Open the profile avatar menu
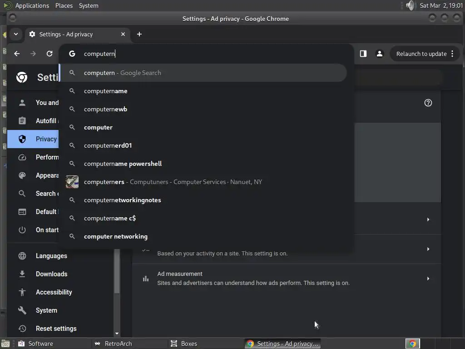 coord(379,54)
